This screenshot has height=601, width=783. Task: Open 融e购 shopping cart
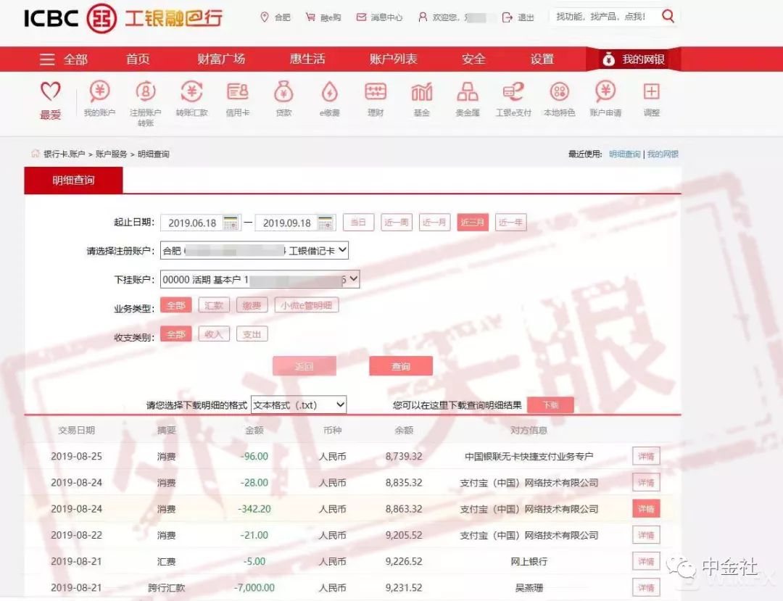click(x=310, y=17)
